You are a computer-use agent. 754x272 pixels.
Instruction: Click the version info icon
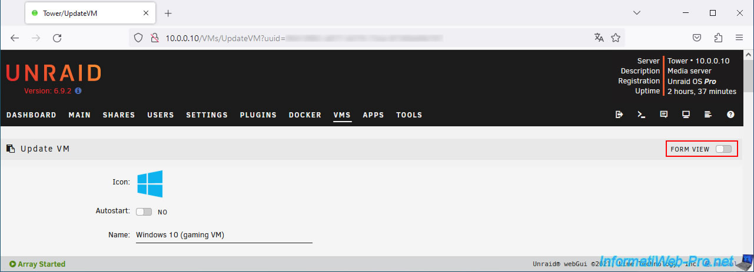78,91
